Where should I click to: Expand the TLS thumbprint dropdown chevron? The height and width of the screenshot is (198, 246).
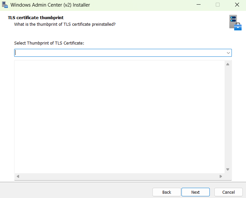click(x=228, y=53)
